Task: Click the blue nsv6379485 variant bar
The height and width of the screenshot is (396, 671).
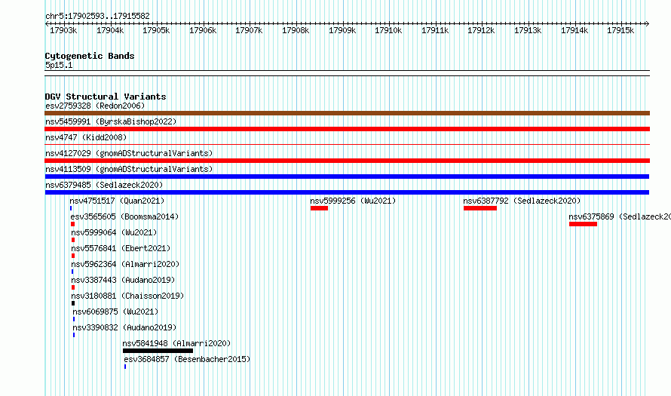Action: tap(347, 192)
